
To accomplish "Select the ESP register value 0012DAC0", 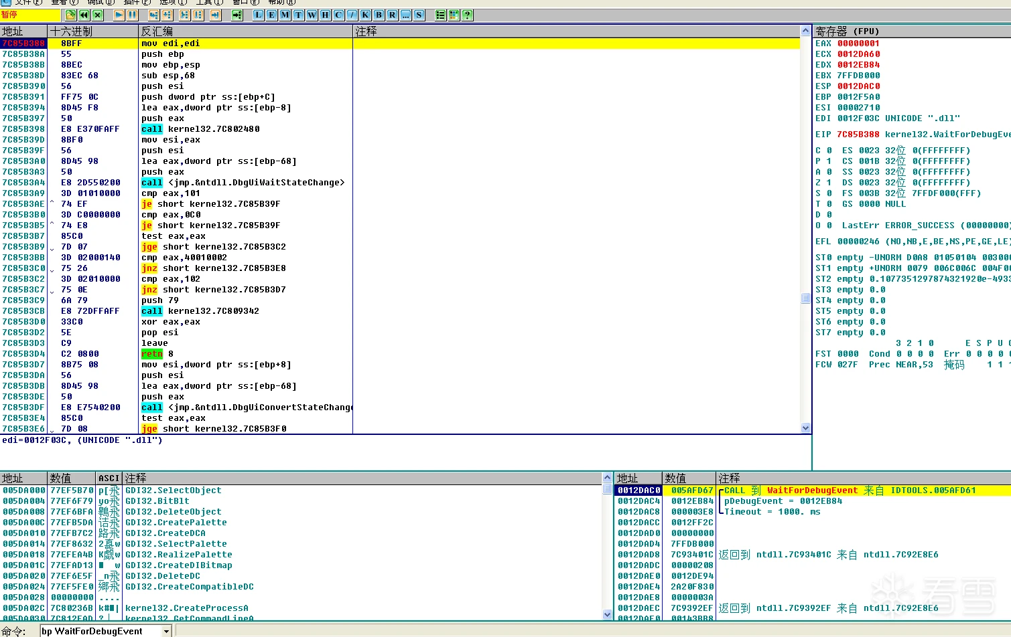I will 858,86.
